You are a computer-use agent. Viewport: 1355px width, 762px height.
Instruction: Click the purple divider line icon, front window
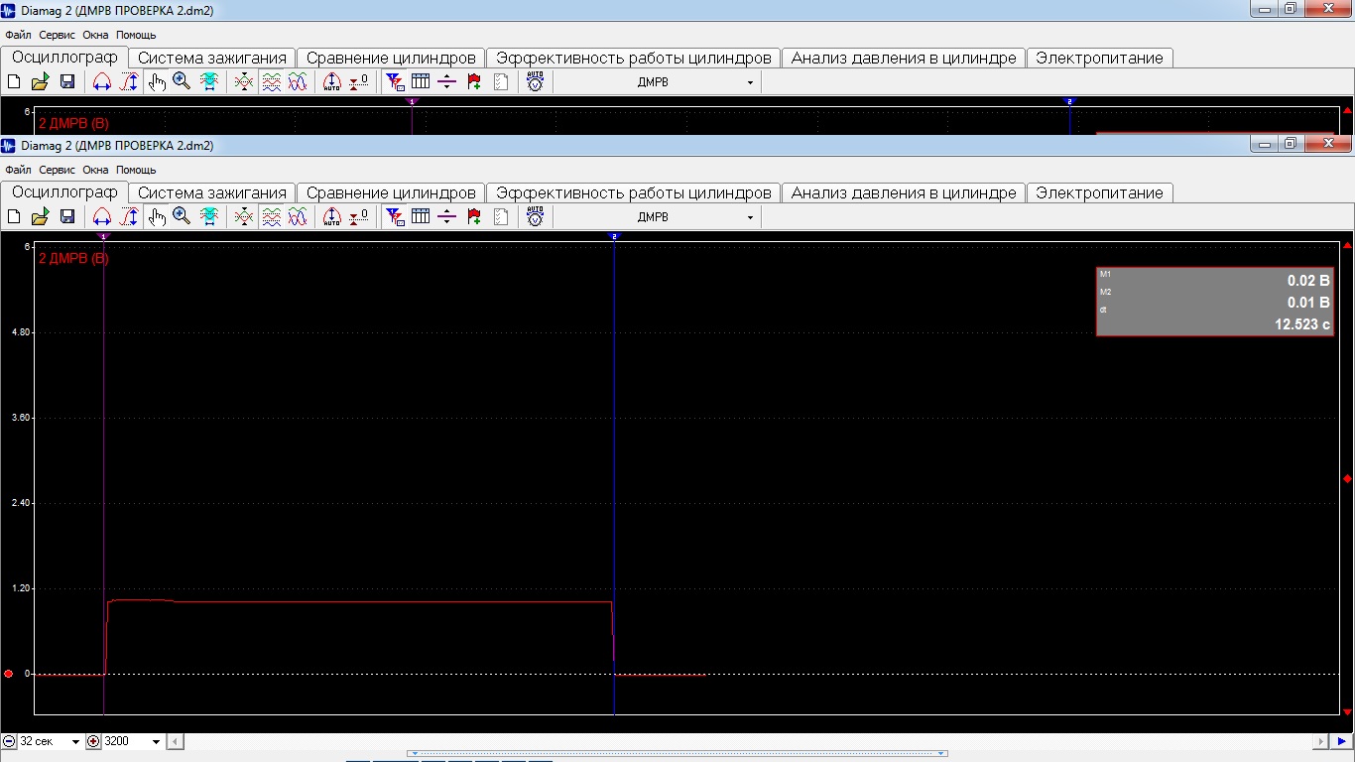446,216
